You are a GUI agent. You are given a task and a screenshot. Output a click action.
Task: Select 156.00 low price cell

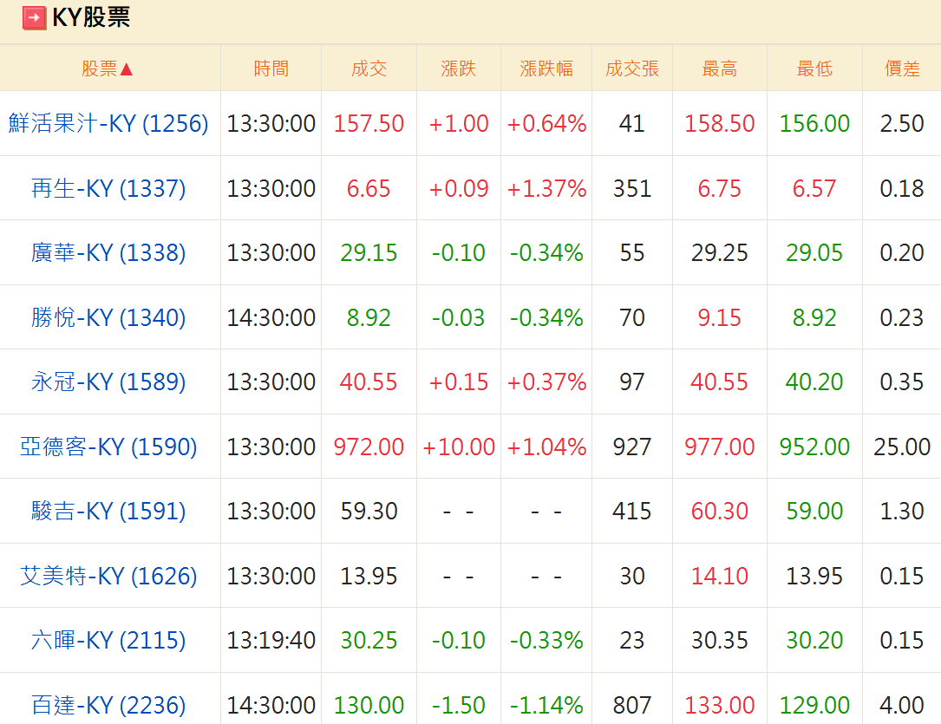pos(814,124)
